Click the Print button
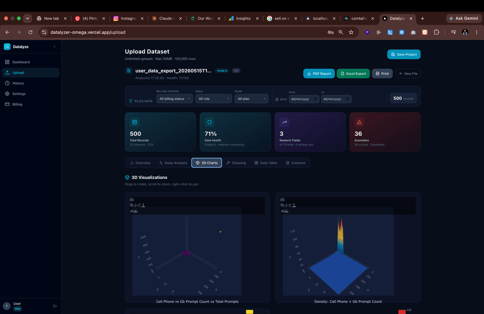 pos(382,73)
